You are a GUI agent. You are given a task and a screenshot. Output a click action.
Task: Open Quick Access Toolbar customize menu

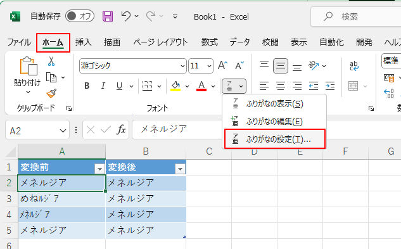tap(175, 16)
